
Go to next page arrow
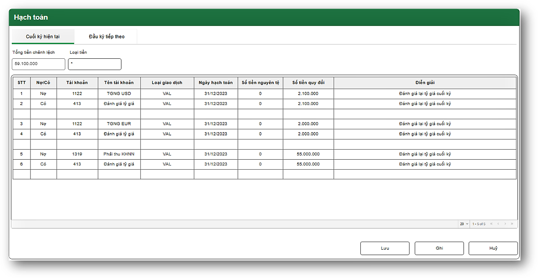point(505,224)
